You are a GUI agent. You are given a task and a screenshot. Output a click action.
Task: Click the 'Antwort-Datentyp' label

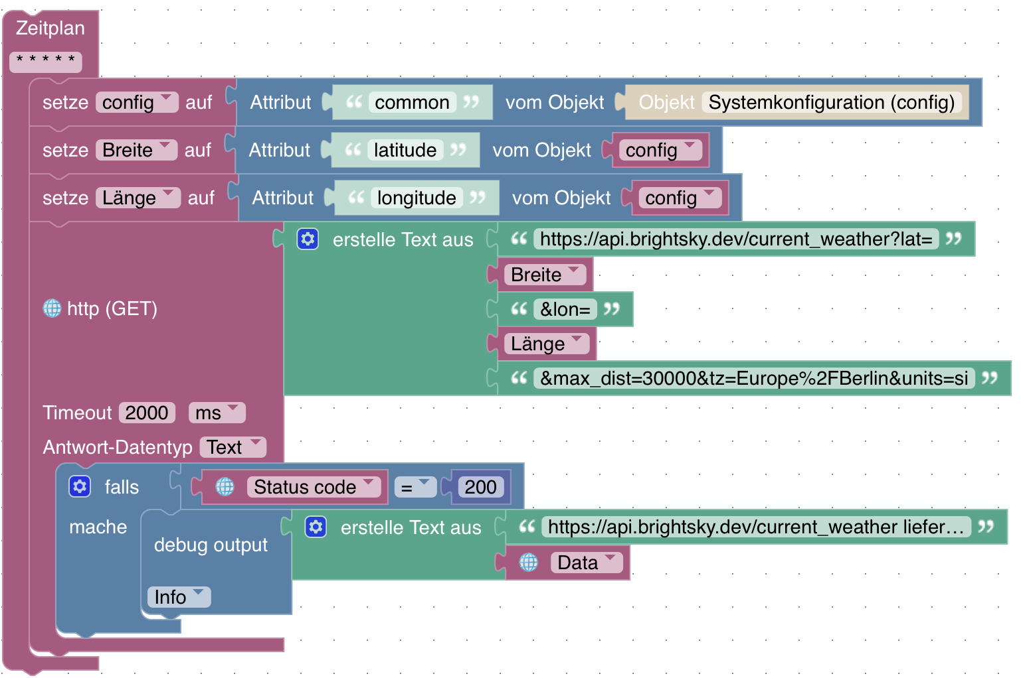[118, 447]
